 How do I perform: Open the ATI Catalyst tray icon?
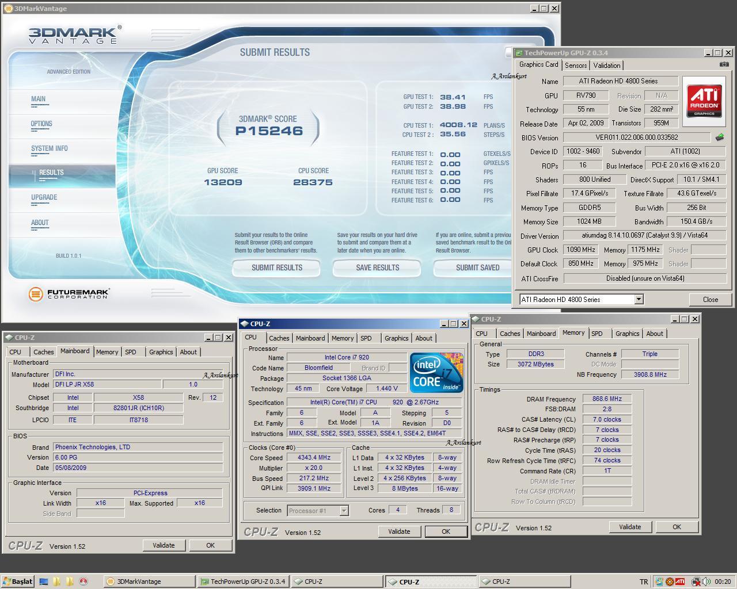(x=680, y=582)
